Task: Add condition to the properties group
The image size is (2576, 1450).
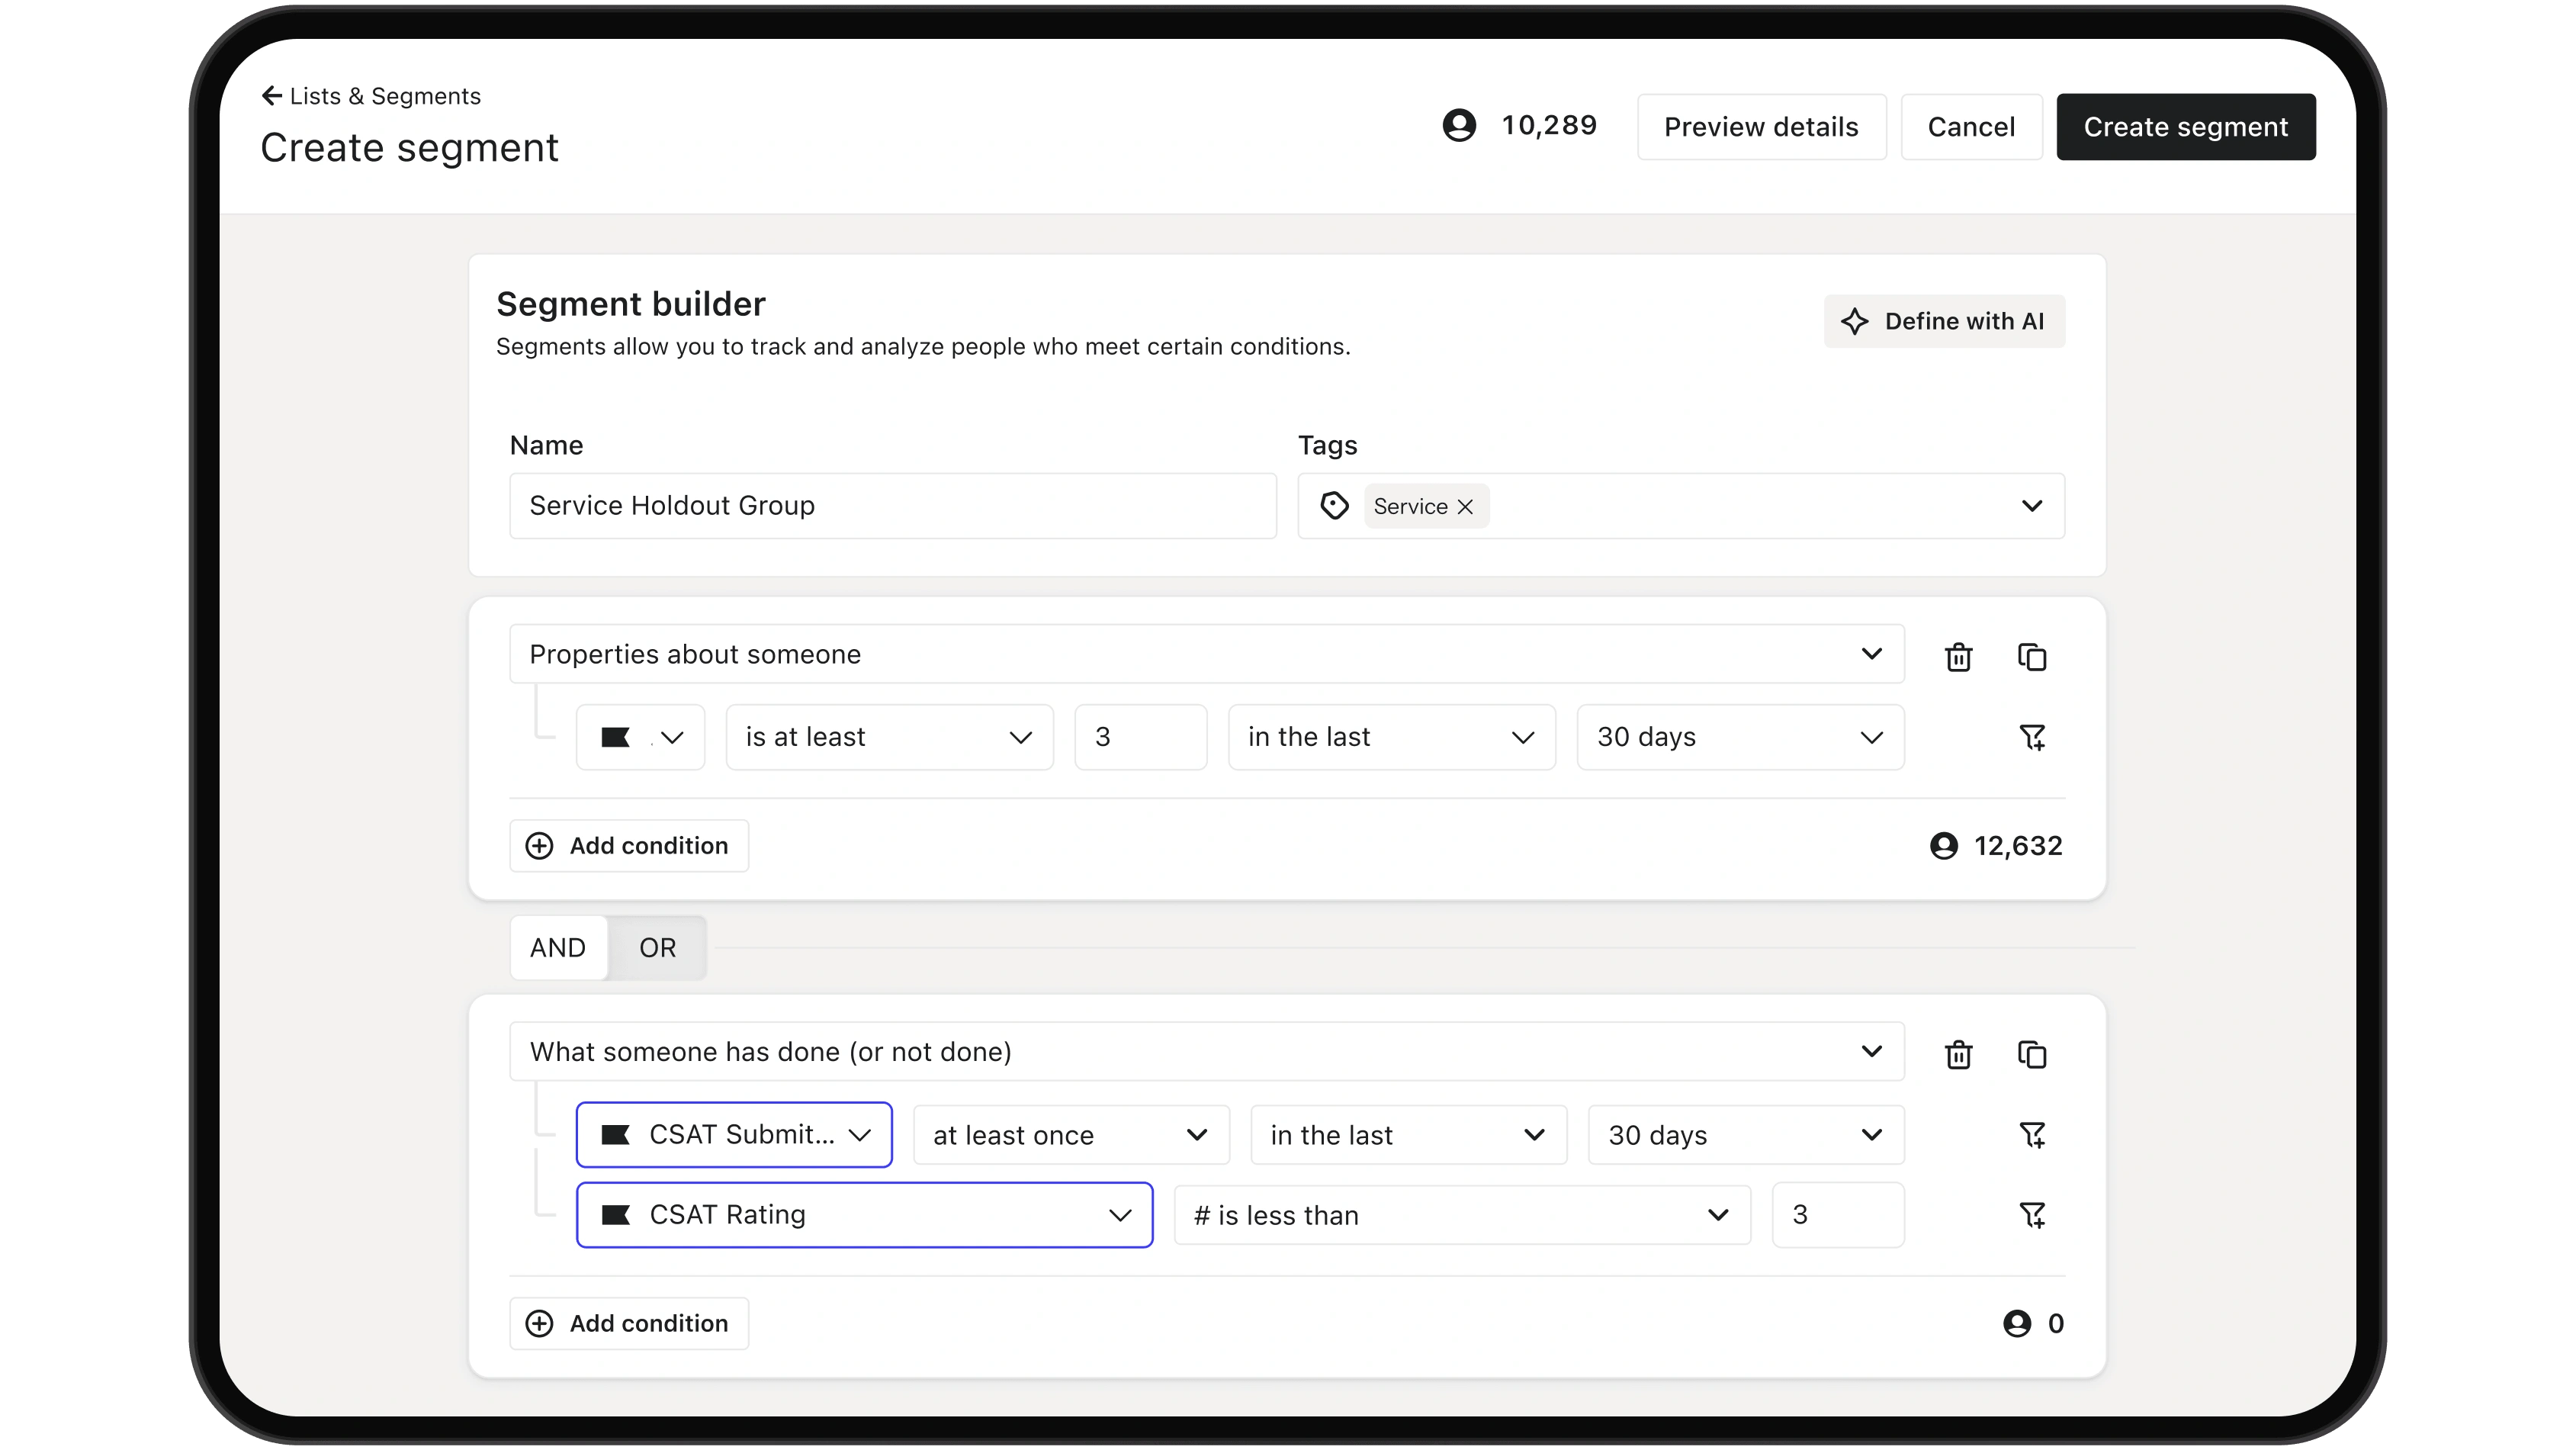Action: (x=628, y=846)
